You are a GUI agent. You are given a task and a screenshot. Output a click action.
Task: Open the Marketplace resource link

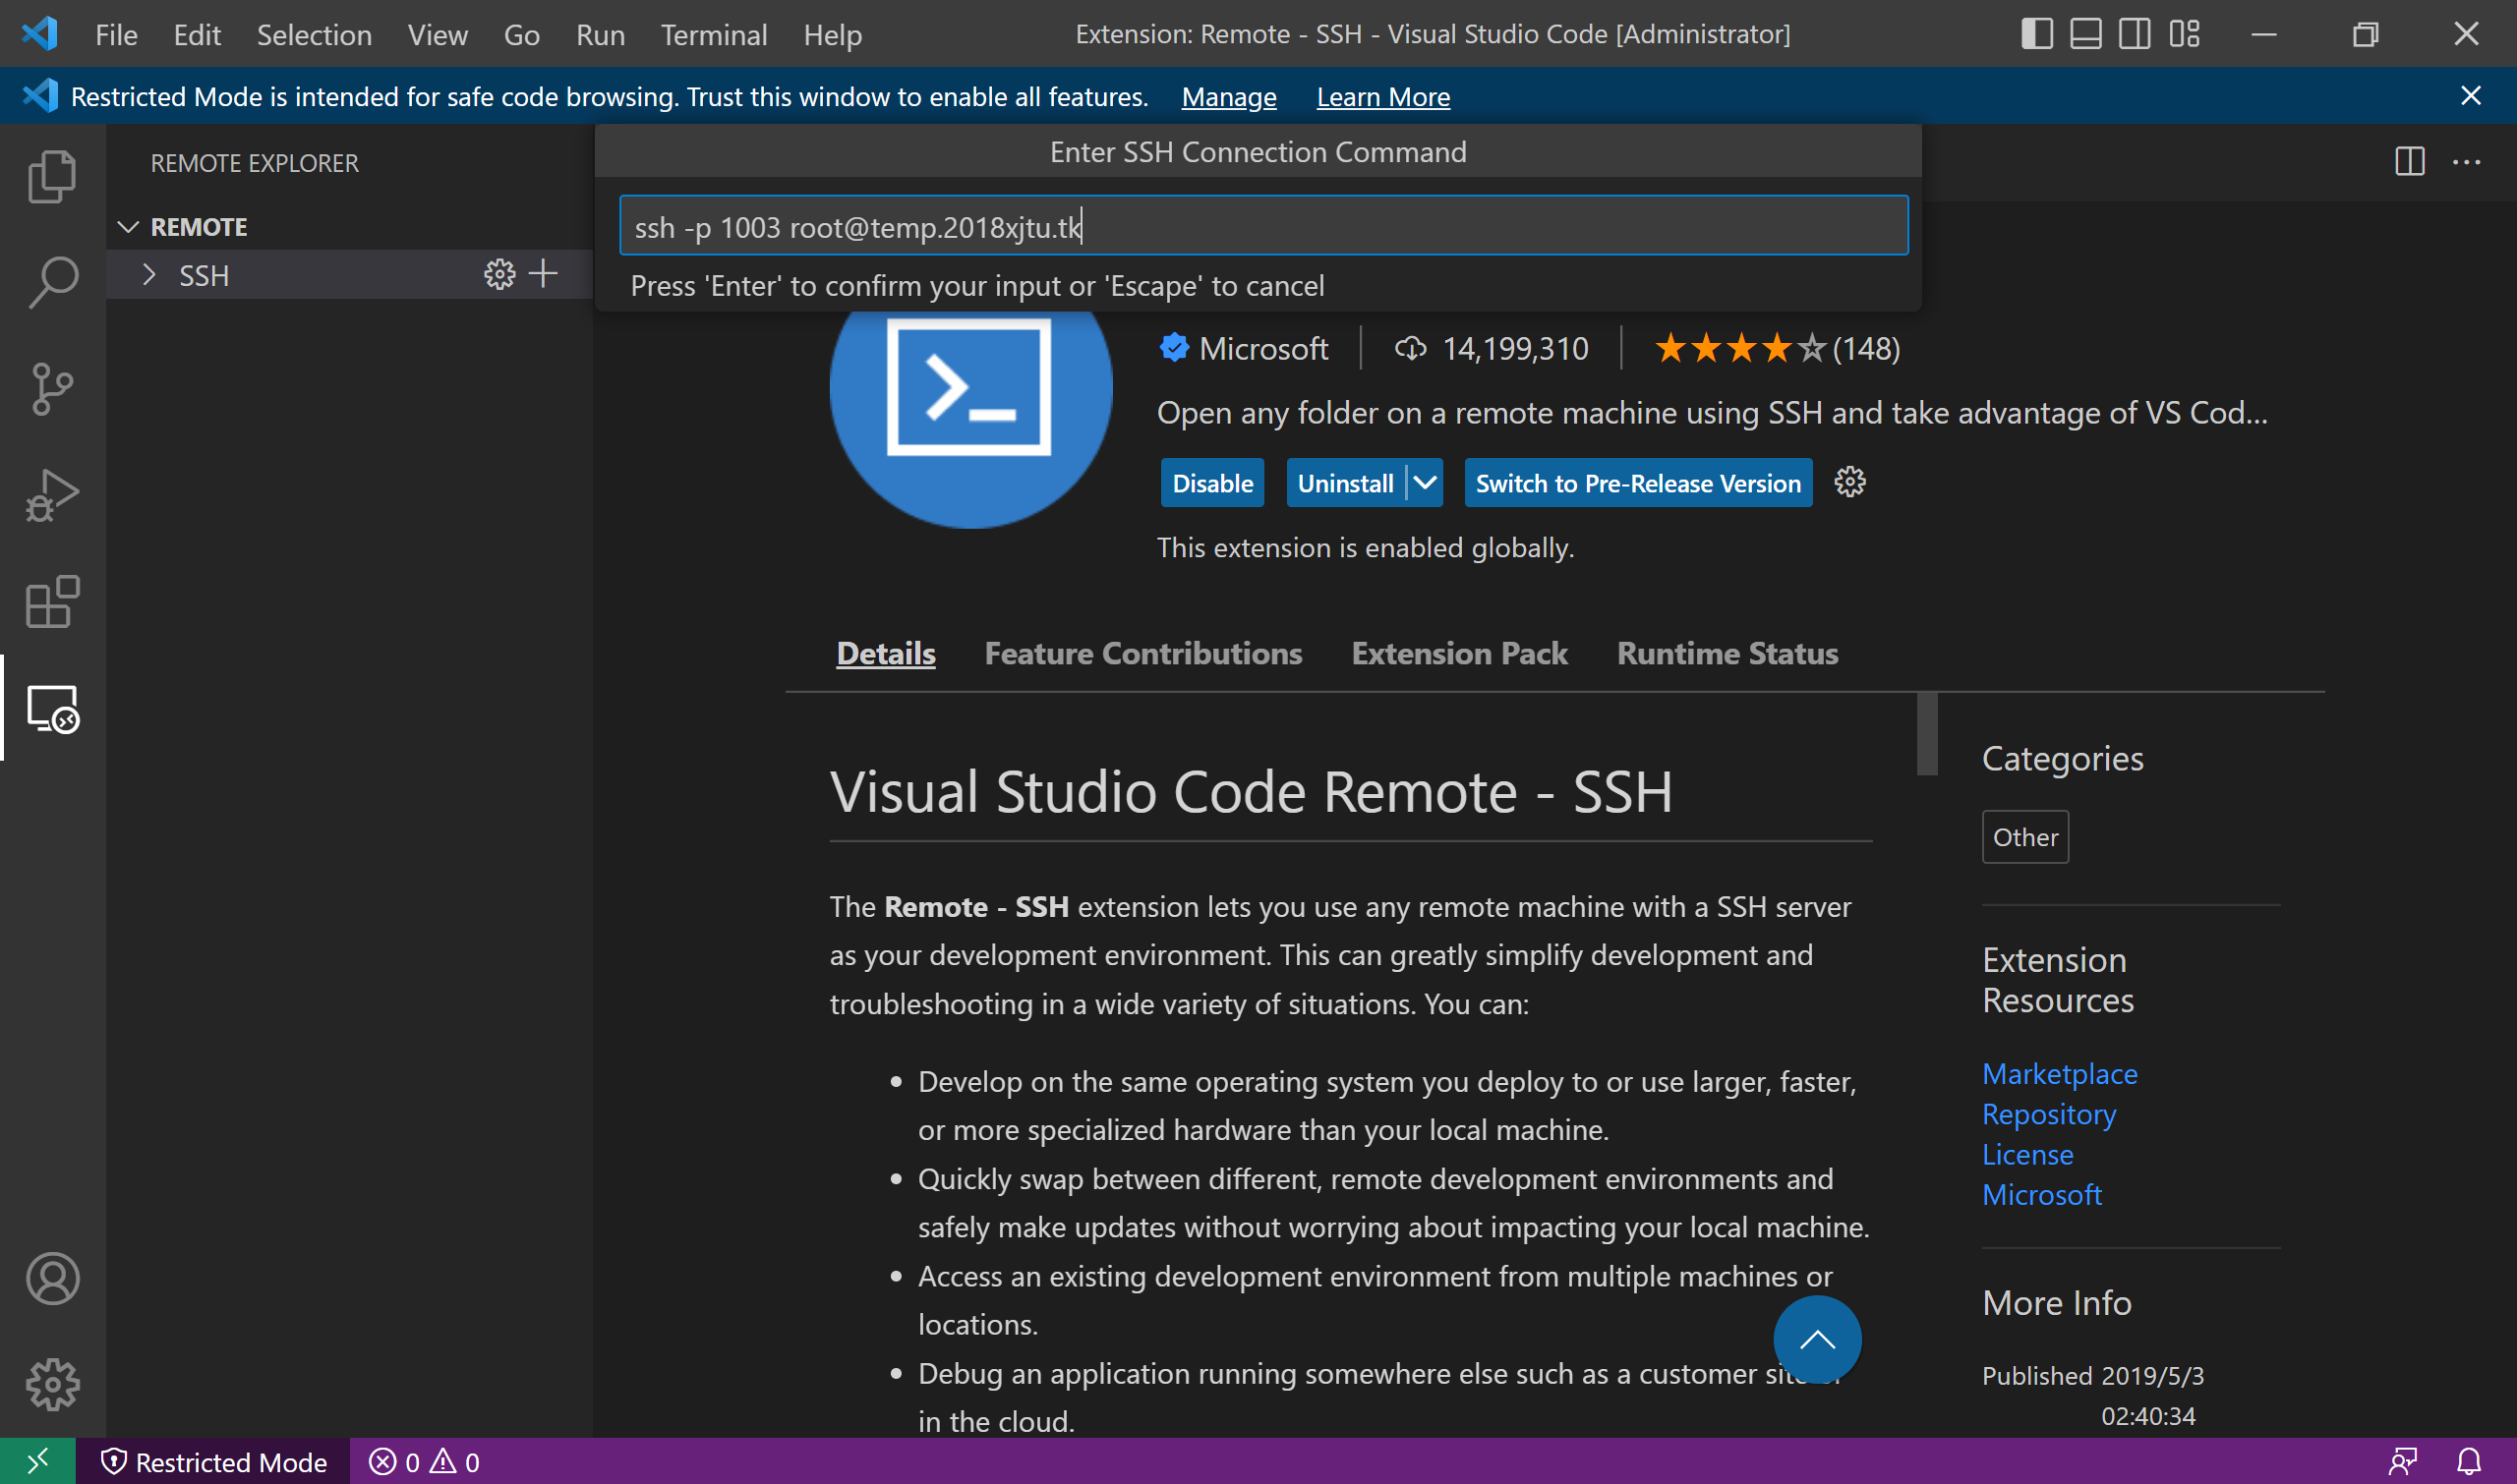click(x=2060, y=1073)
